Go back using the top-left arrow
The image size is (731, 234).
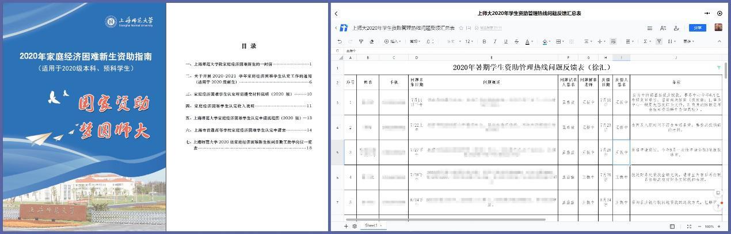[336, 13]
